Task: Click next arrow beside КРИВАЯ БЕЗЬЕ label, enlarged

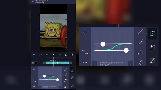Action: [131, 64]
